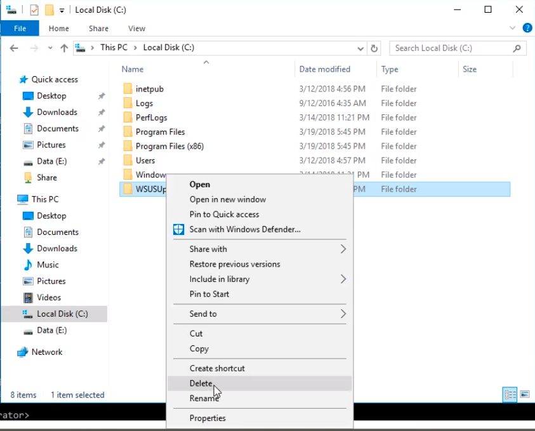Viewport: 535px width, 431px height.
Task: Go back with the Back arrow
Action: tap(14, 48)
